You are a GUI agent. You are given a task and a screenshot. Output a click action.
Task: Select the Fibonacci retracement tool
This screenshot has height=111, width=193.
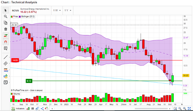point(6,70)
